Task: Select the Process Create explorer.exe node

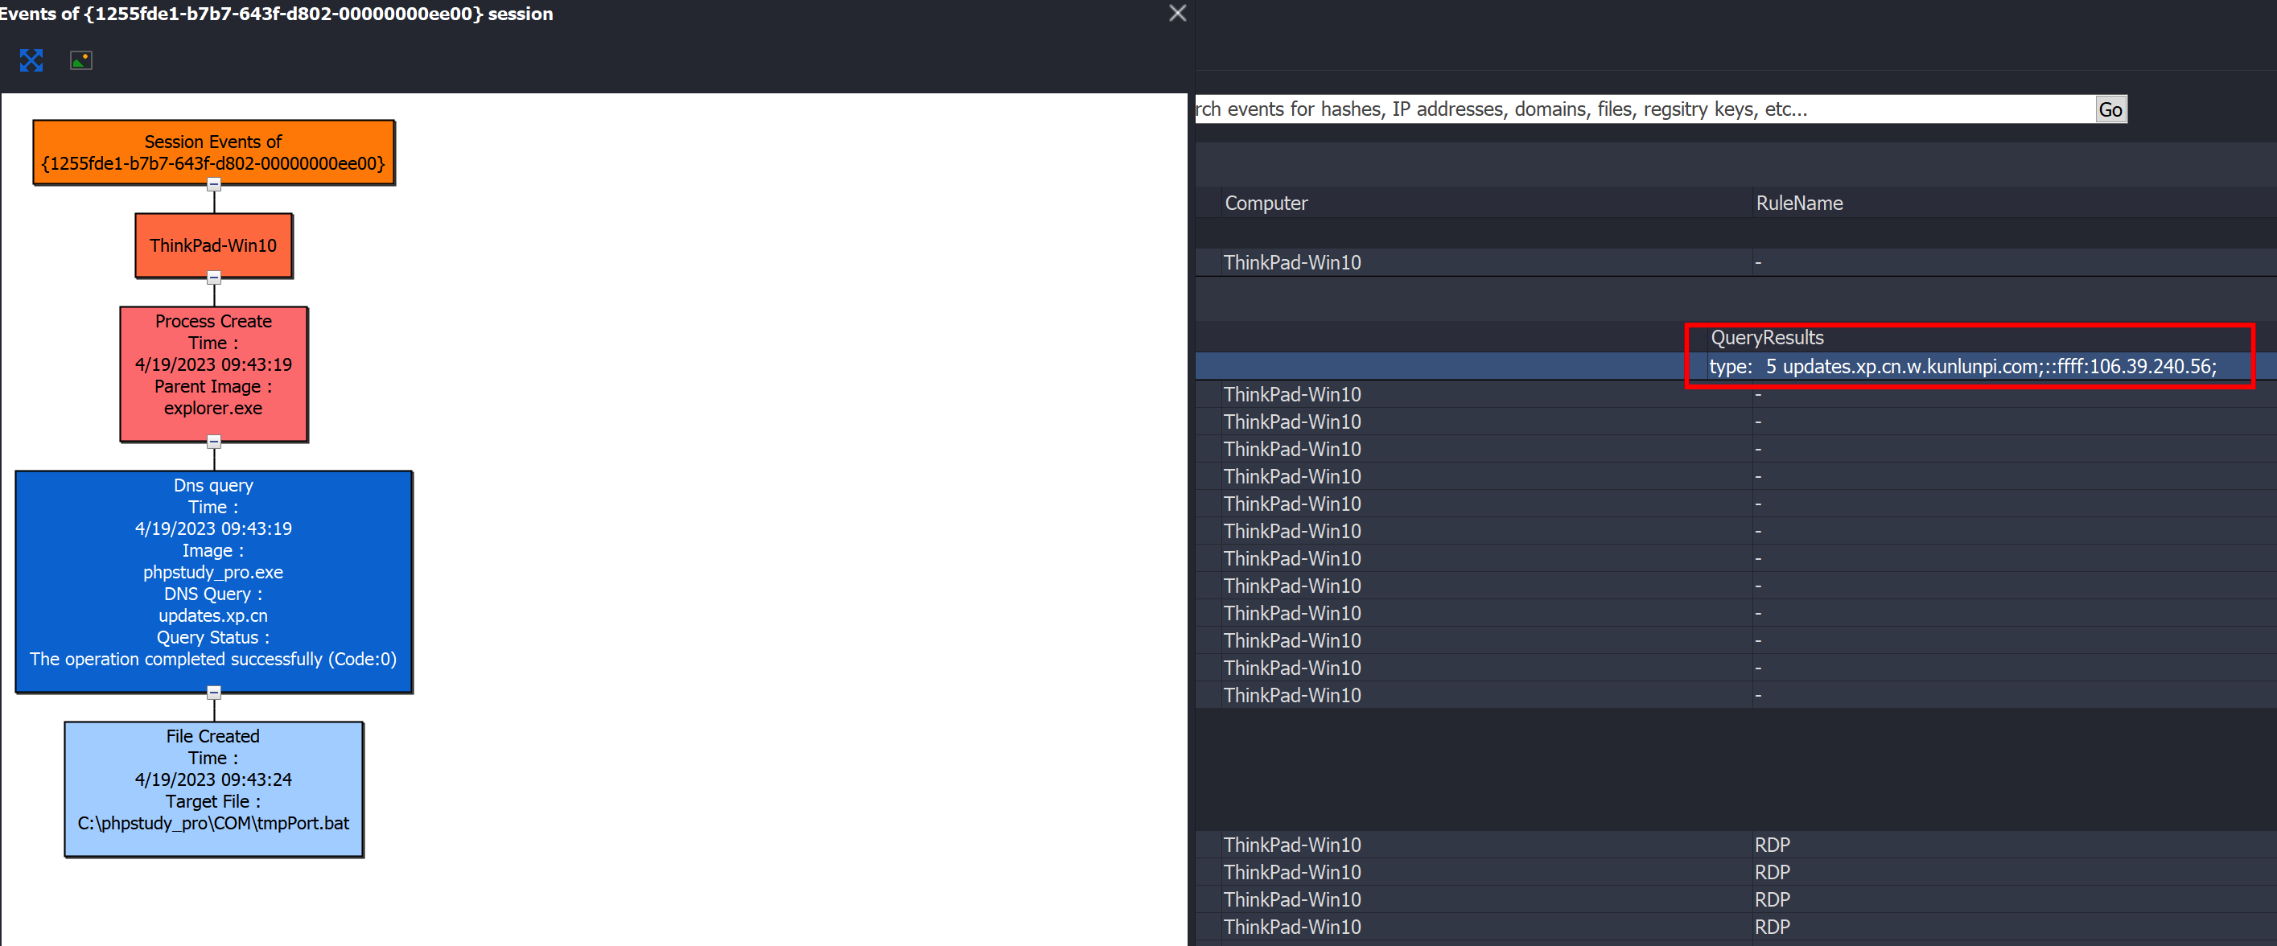Action: [214, 374]
